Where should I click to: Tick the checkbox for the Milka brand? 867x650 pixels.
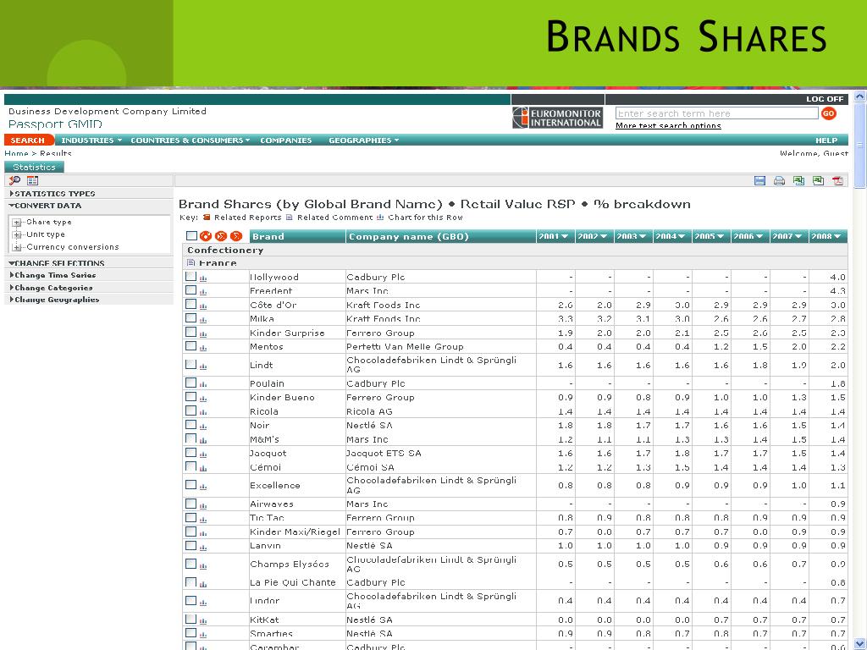191,318
